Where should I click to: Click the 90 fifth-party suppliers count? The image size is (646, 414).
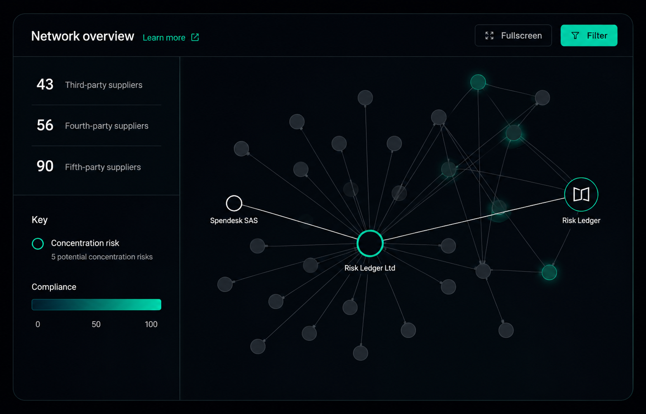tap(45, 166)
